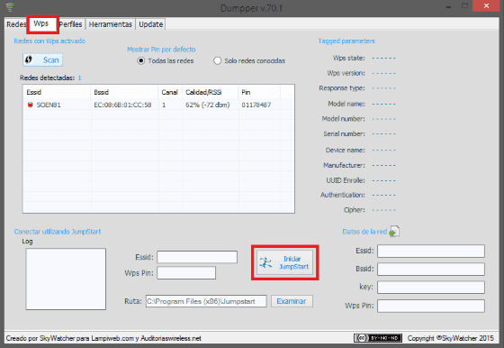Viewport: 504px width, 348px height.
Task: Click the Scan button arrows icon
Action: coord(29,60)
